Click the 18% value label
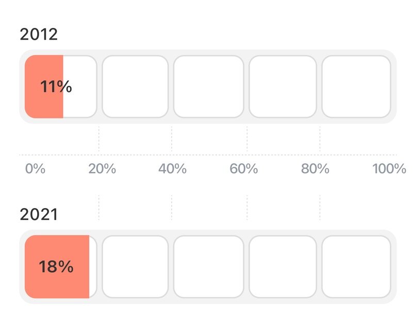The image size is (416, 330). (56, 267)
